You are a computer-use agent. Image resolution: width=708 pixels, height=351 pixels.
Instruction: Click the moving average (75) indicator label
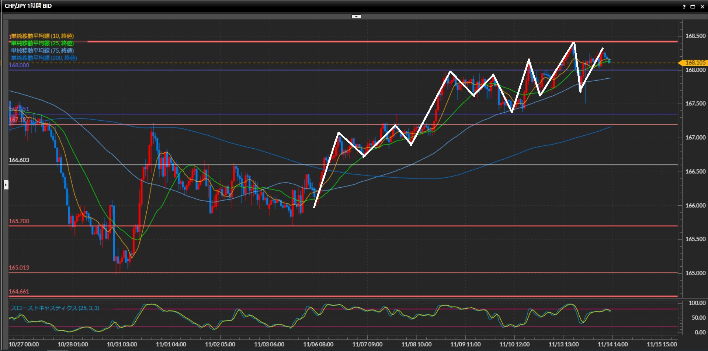[x=42, y=51]
